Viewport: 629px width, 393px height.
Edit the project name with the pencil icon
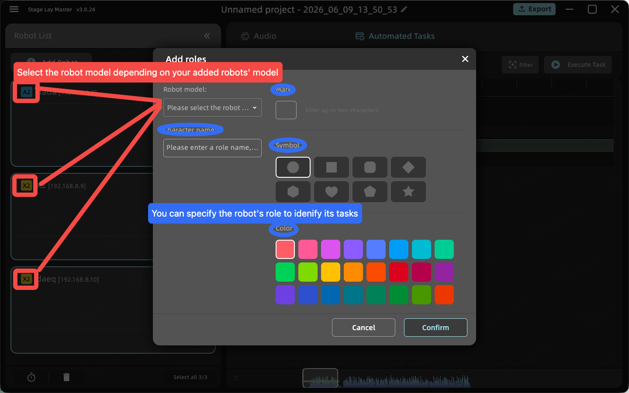(404, 9)
